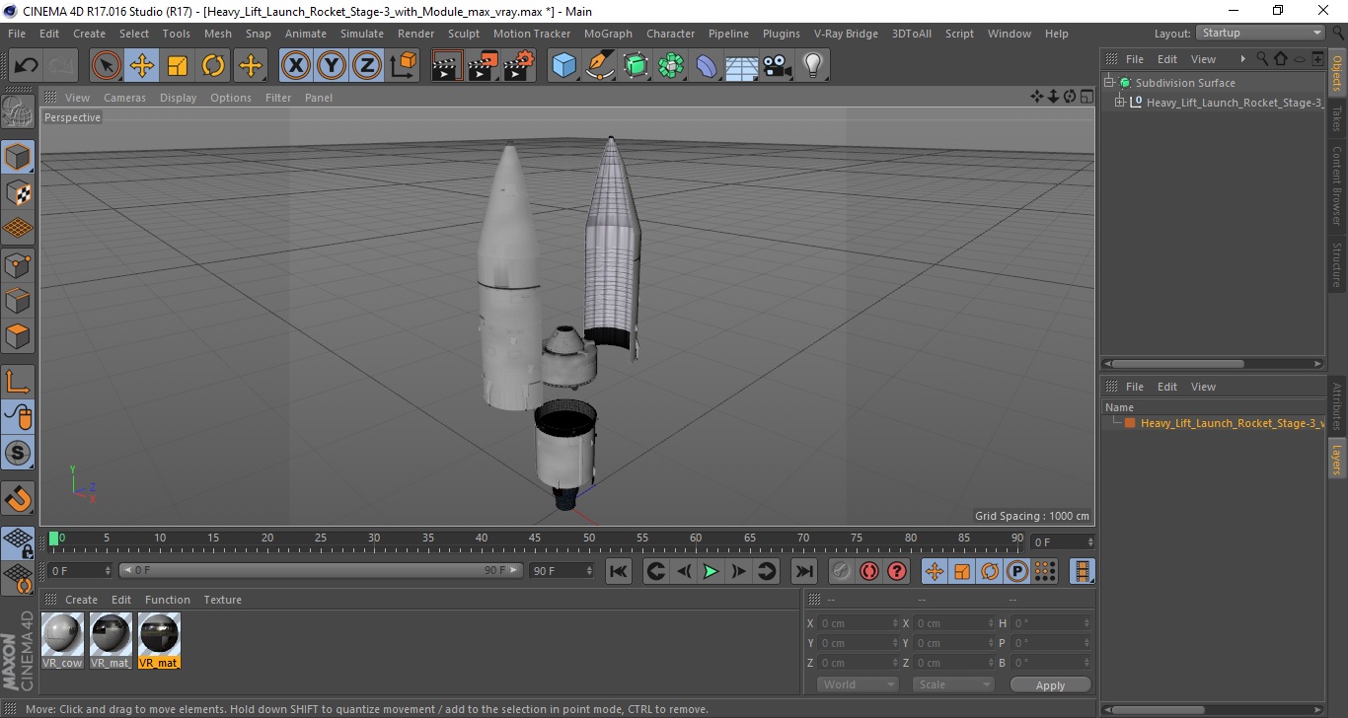Toggle X axis lock
1348x718 pixels.
(295, 66)
